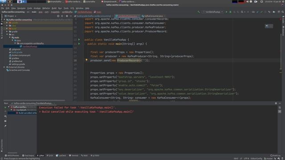Click the pin icon in the Run panel sidebar
Viewport: 285px width, 160px height.
(x=5, y=126)
